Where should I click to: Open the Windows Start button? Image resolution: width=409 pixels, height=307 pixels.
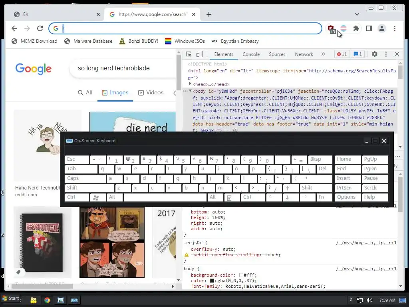pyautogui.click(x=11, y=298)
